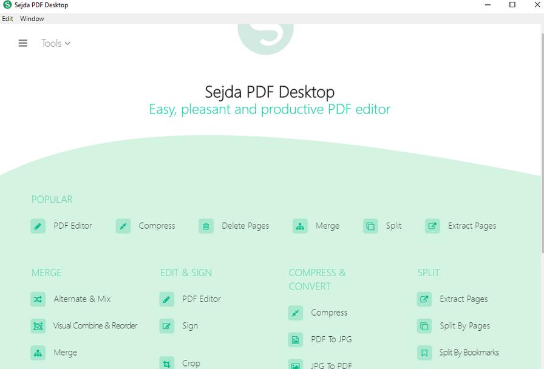Open Compress link in Popular section

point(157,226)
